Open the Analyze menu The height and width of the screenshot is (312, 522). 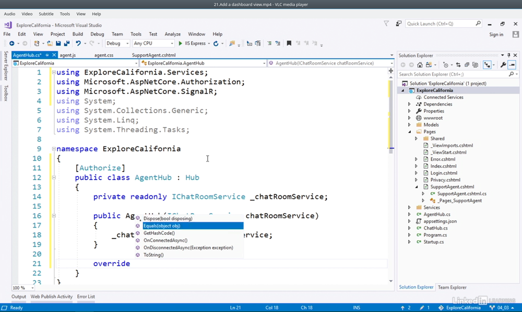[172, 34]
